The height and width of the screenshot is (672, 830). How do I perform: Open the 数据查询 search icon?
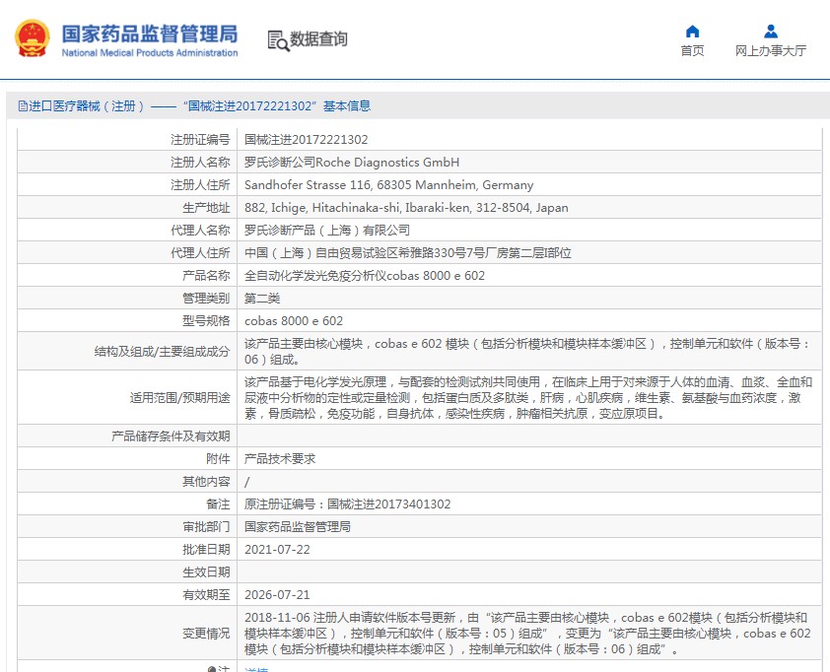[x=278, y=40]
